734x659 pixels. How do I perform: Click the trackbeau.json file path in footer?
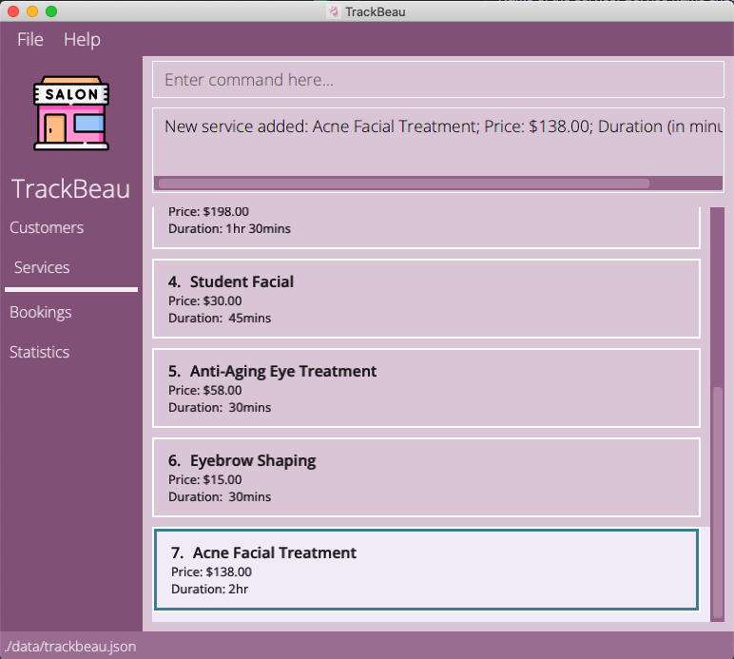[x=69, y=647]
